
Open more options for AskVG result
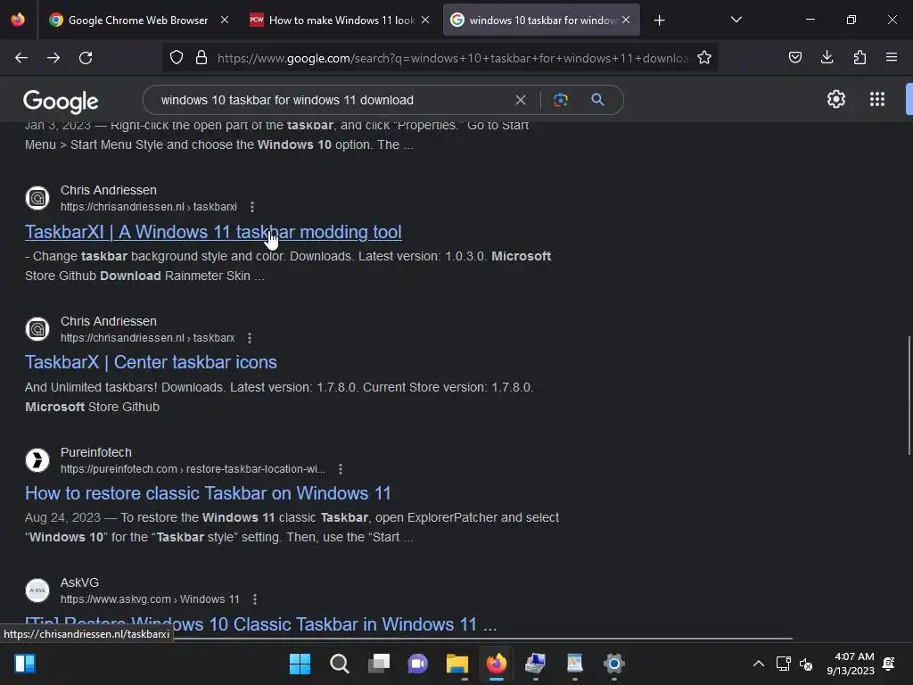pyautogui.click(x=254, y=598)
